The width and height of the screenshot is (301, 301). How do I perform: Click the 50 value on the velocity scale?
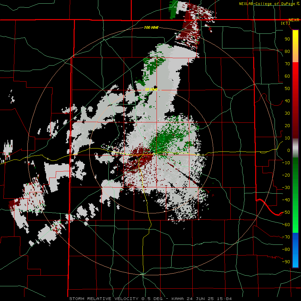coord(287,89)
